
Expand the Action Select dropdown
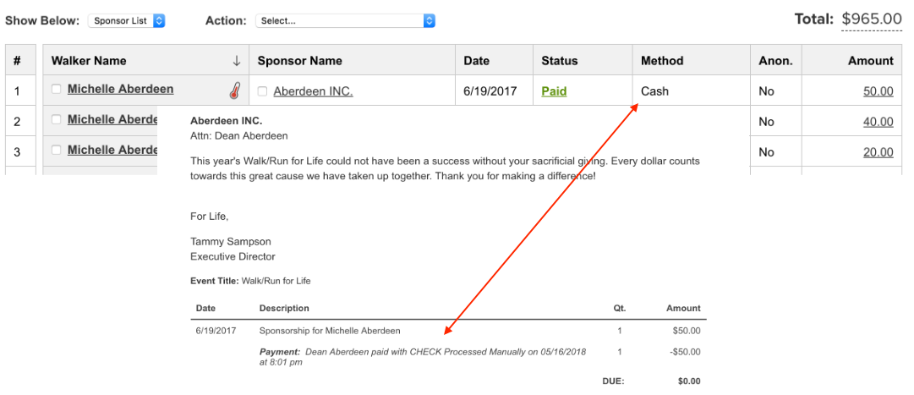[346, 20]
